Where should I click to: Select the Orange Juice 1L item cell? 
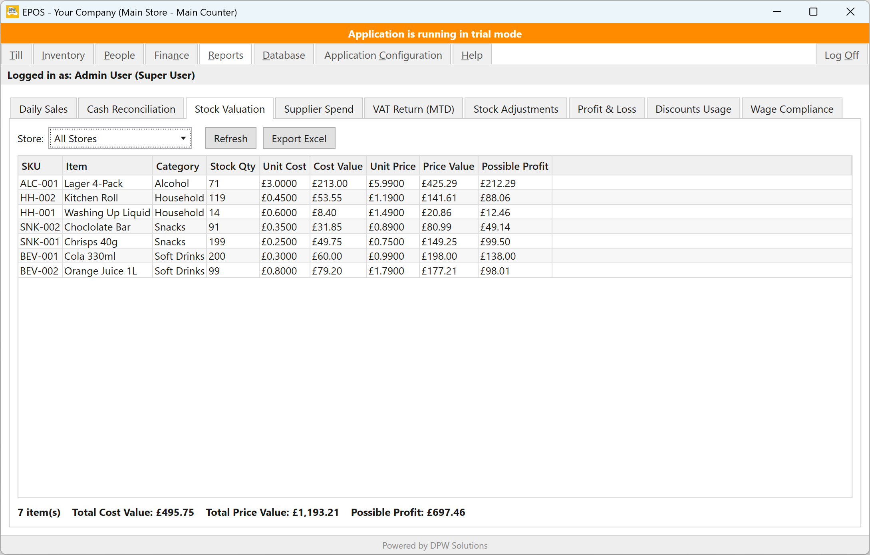pyautogui.click(x=107, y=271)
